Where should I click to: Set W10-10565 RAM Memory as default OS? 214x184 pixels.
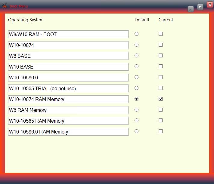coord(136,121)
